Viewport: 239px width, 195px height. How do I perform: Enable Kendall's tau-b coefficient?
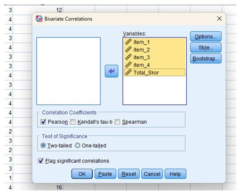(73, 122)
